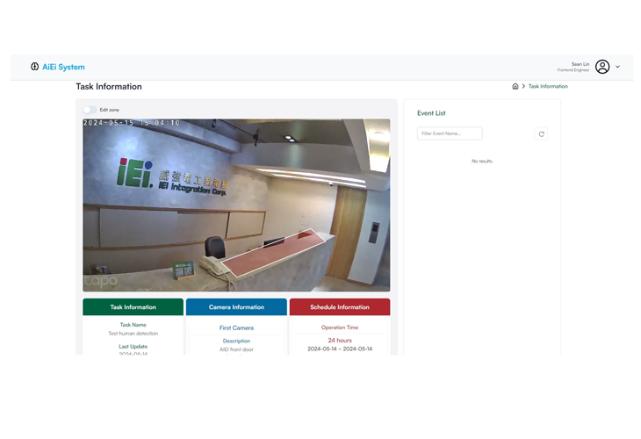Click the AiEi System title text
This screenshot has width=641, height=439.
(63, 67)
